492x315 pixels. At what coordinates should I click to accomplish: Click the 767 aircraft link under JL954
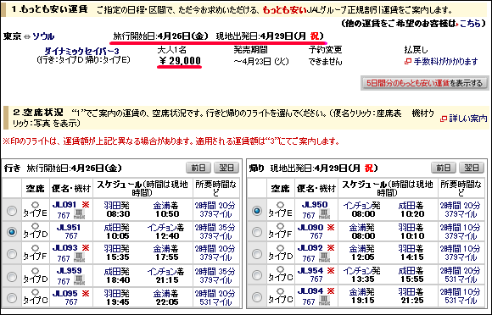click(x=316, y=279)
